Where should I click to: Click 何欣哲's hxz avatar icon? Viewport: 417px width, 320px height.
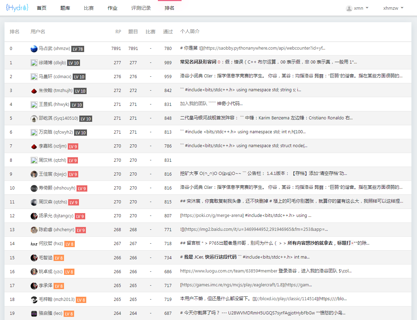[x=34, y=244]
